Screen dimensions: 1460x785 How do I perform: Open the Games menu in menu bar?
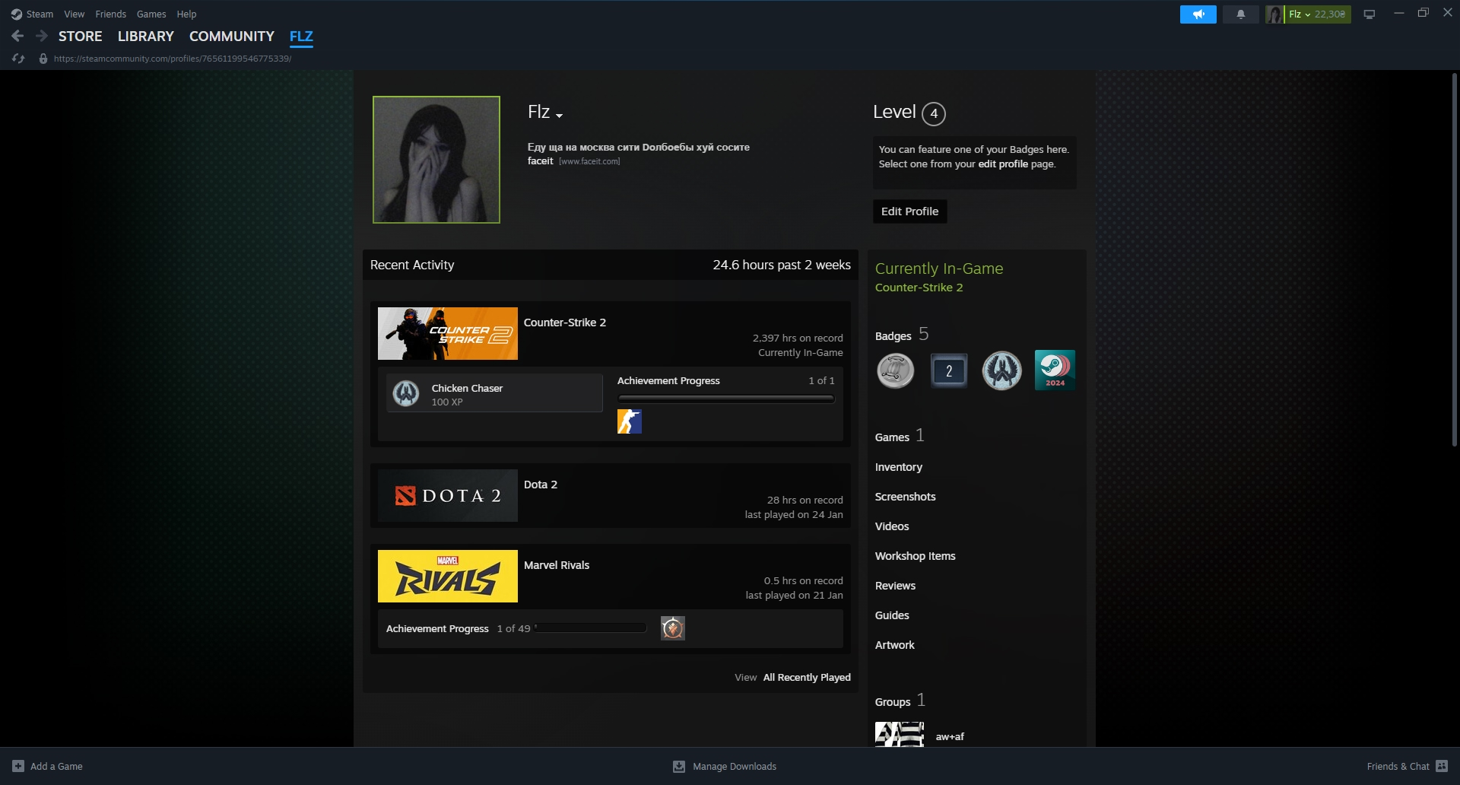tap(151, 14)
